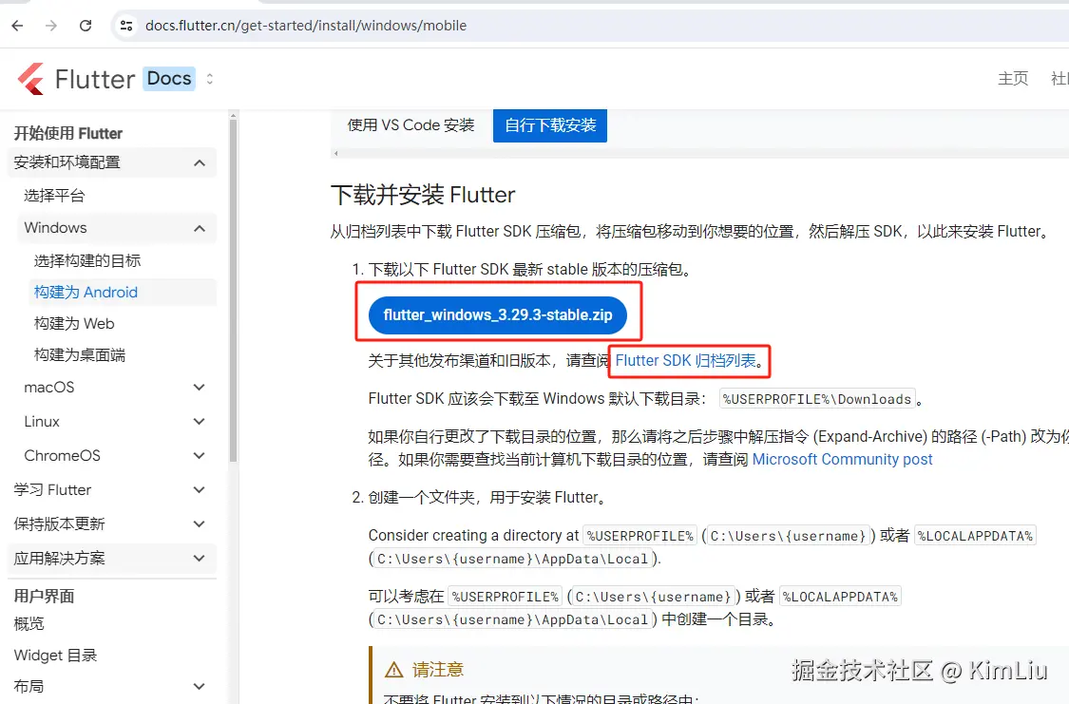Download flutter_windows_3.29.3-stable.zip
Screen dimensions: 1069x704
[x=498, y=314]
